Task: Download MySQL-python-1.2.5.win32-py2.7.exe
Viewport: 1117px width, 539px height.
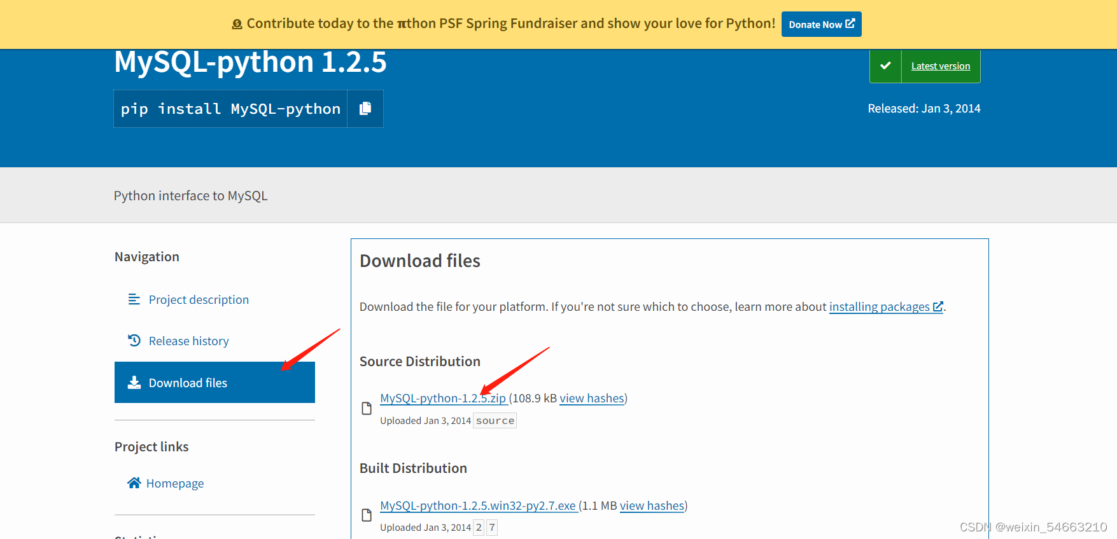Action: pos(478,506)
